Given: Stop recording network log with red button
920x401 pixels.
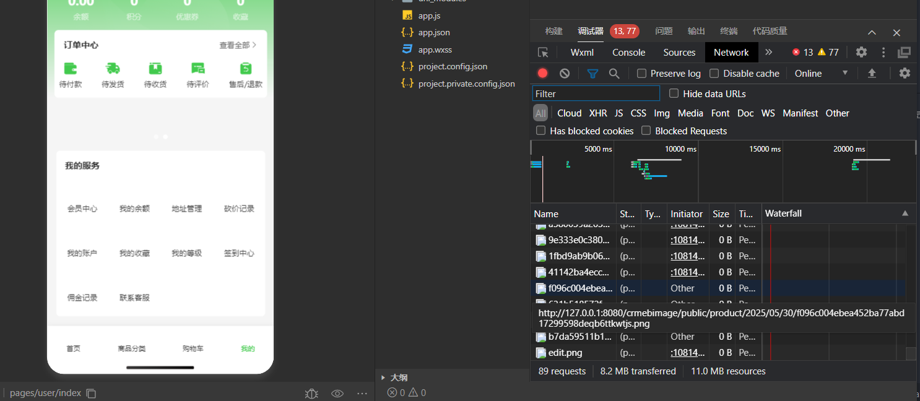Looking at the screenshot, I should (543, 73).
